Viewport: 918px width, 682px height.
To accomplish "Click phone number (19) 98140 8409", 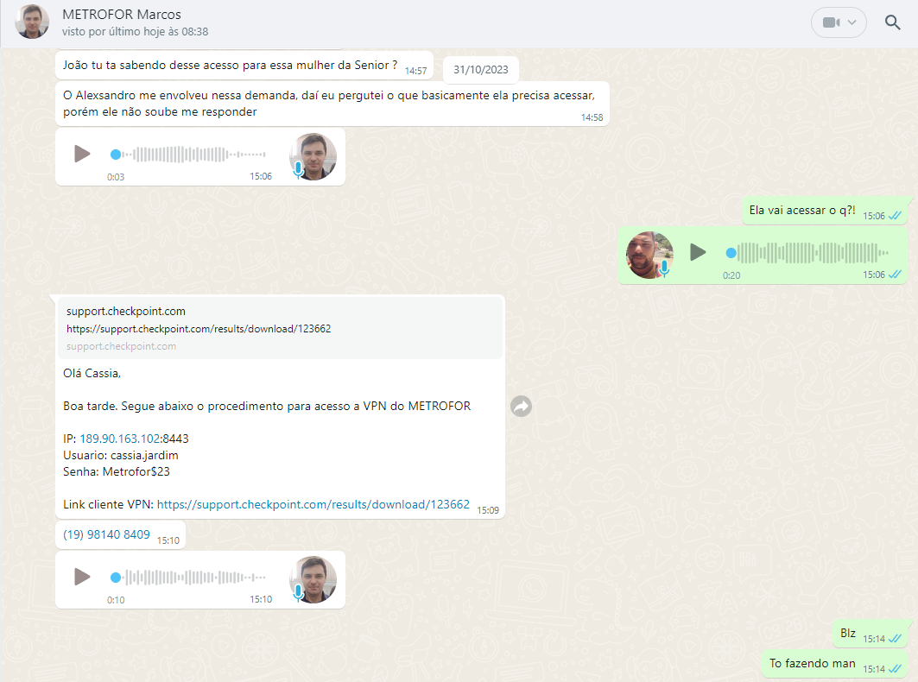I will coord(106,534).
